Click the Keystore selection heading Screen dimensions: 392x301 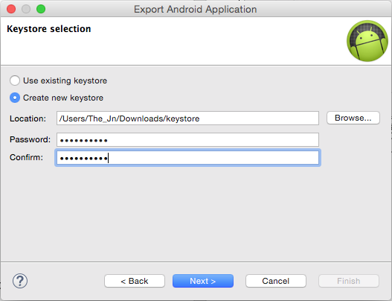tap(49, 29)
